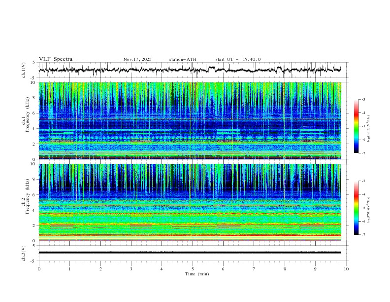The height and width of the screenshot is (302, 390).
Task: Click the "VLF Spectra" plot title
Action: point(56,59)
